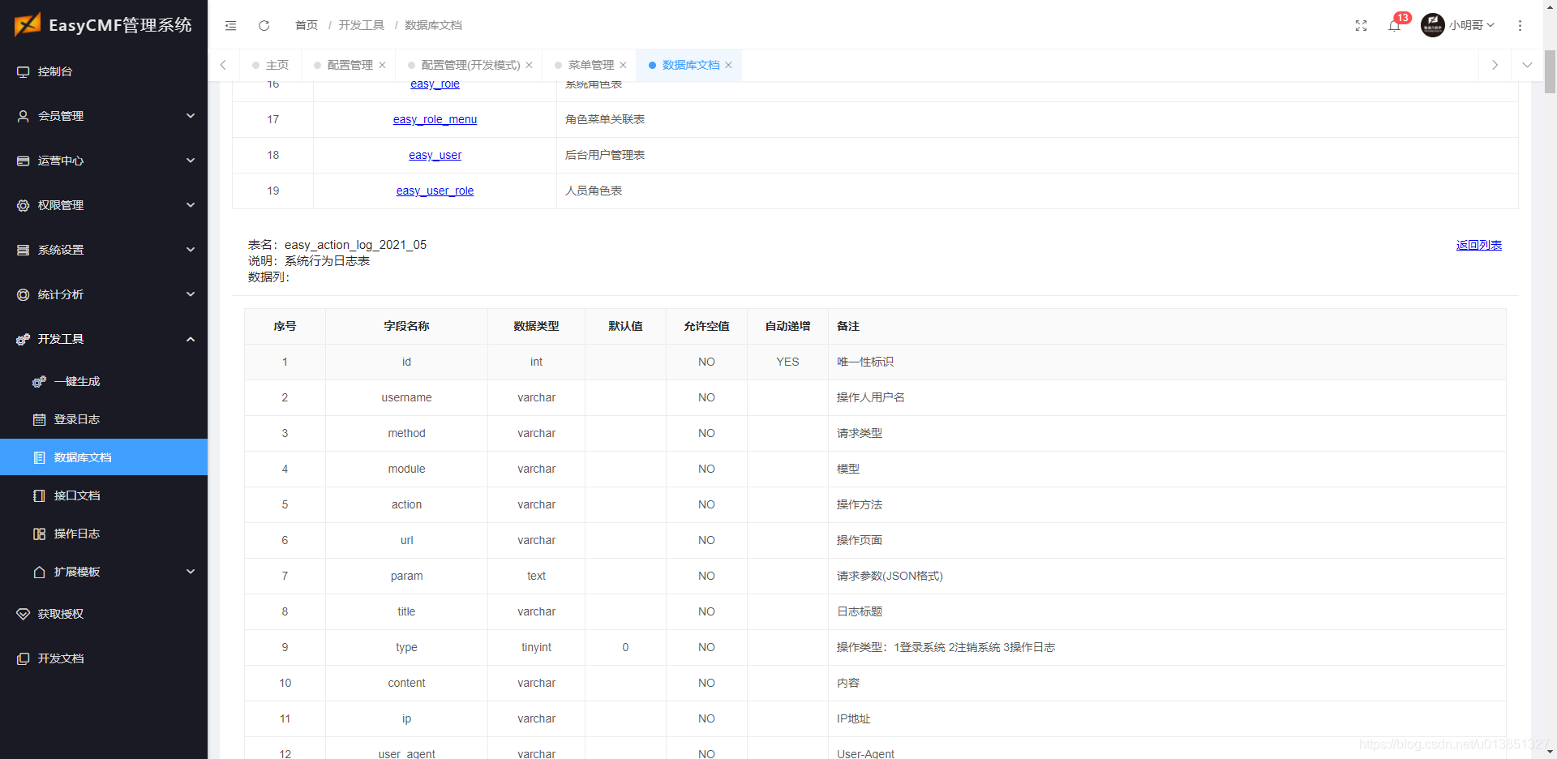Click the 操作日志 icon
This screenshot has width=1557, height=759.
(x=39, y=534)
